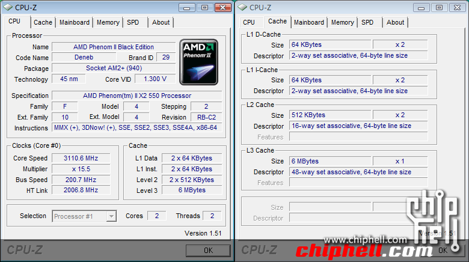Screen dimensions: 469x262
Task: Click OK in the left CPU-Z window
Action: (x=208, y=251)
